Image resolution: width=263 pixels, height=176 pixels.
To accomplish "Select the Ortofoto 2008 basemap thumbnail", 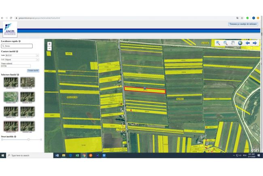I will pos(28,82).
